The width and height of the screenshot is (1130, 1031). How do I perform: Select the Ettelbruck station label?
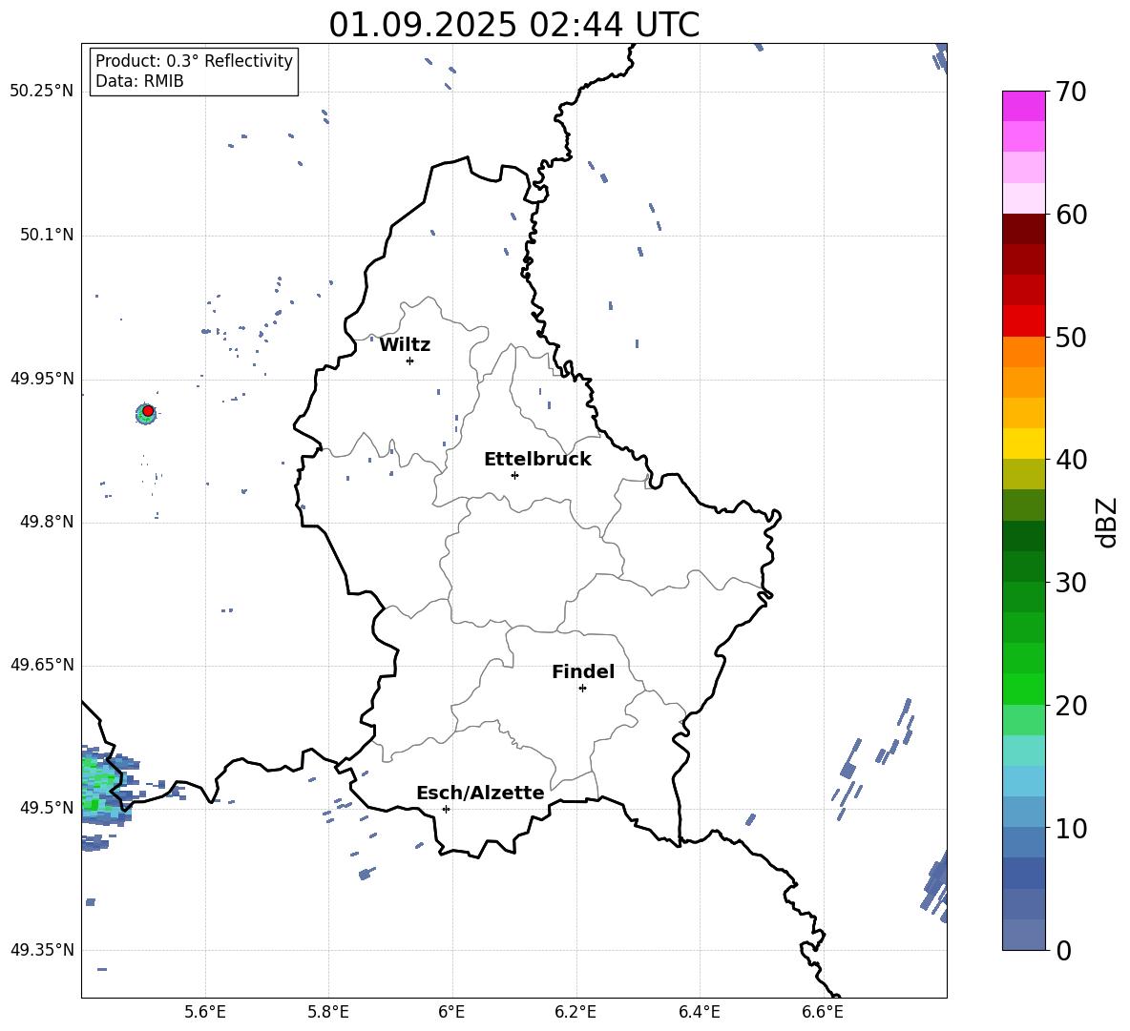coord(537,460)
